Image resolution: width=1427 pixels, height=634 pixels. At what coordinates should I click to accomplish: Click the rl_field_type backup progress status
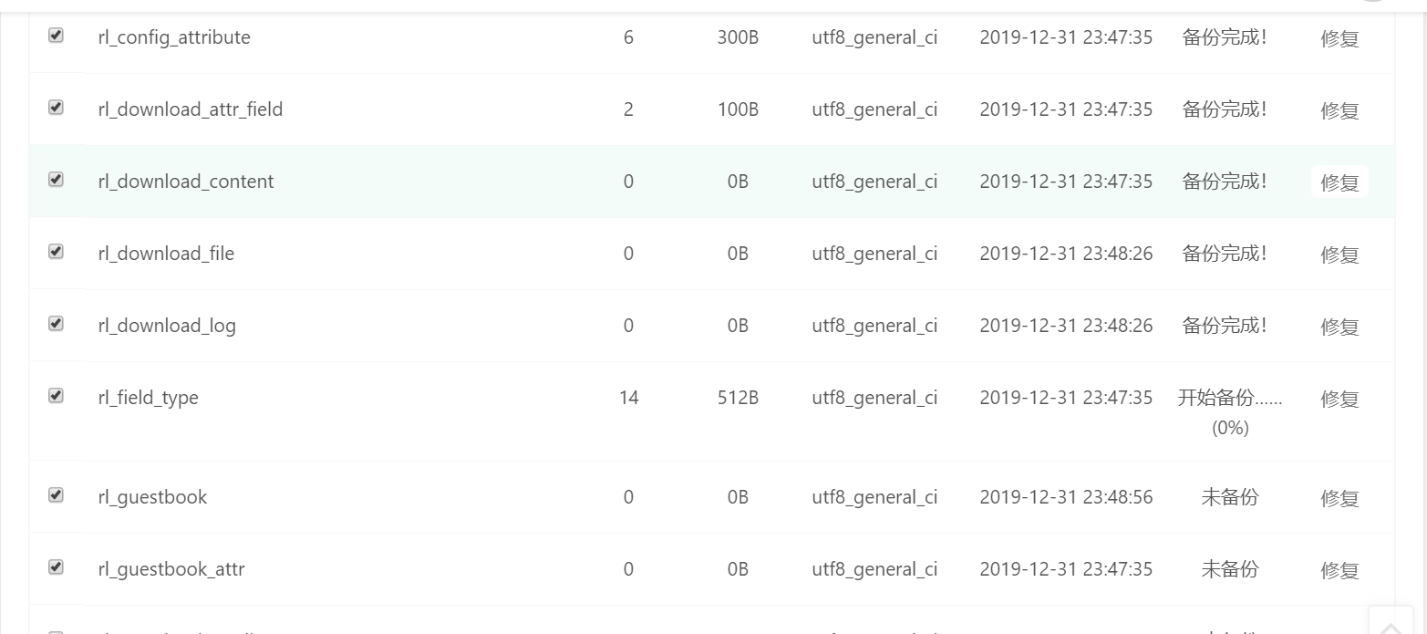pyautogui.click(x=1229, y=411)
